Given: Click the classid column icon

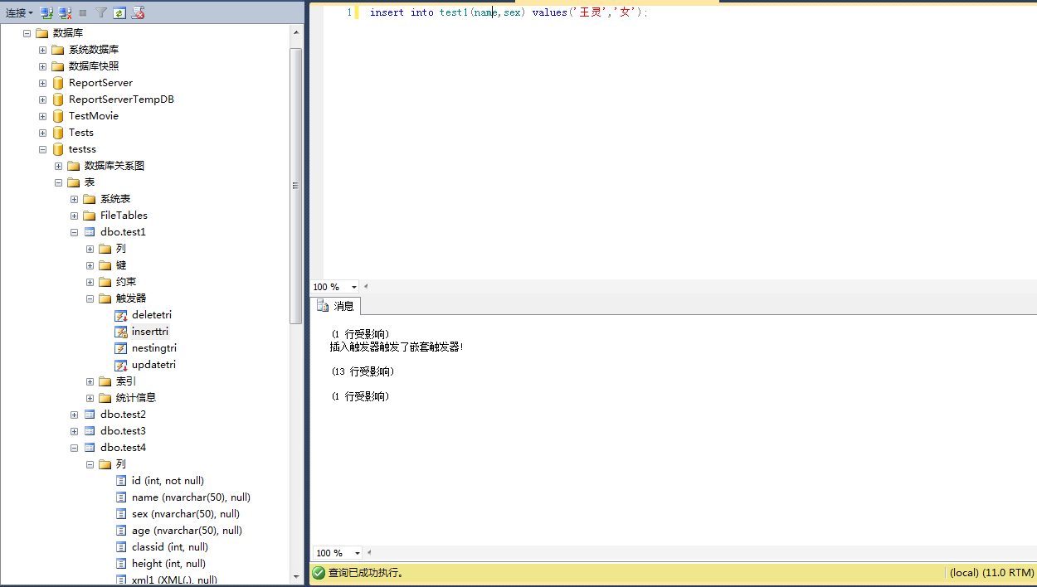Looking at the screenshot, I should (121, 547).
